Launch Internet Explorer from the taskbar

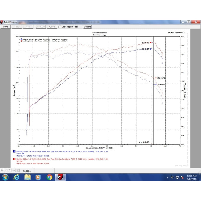17,177
